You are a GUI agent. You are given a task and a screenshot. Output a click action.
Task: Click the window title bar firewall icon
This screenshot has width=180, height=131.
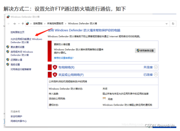(x=8, y=17)
